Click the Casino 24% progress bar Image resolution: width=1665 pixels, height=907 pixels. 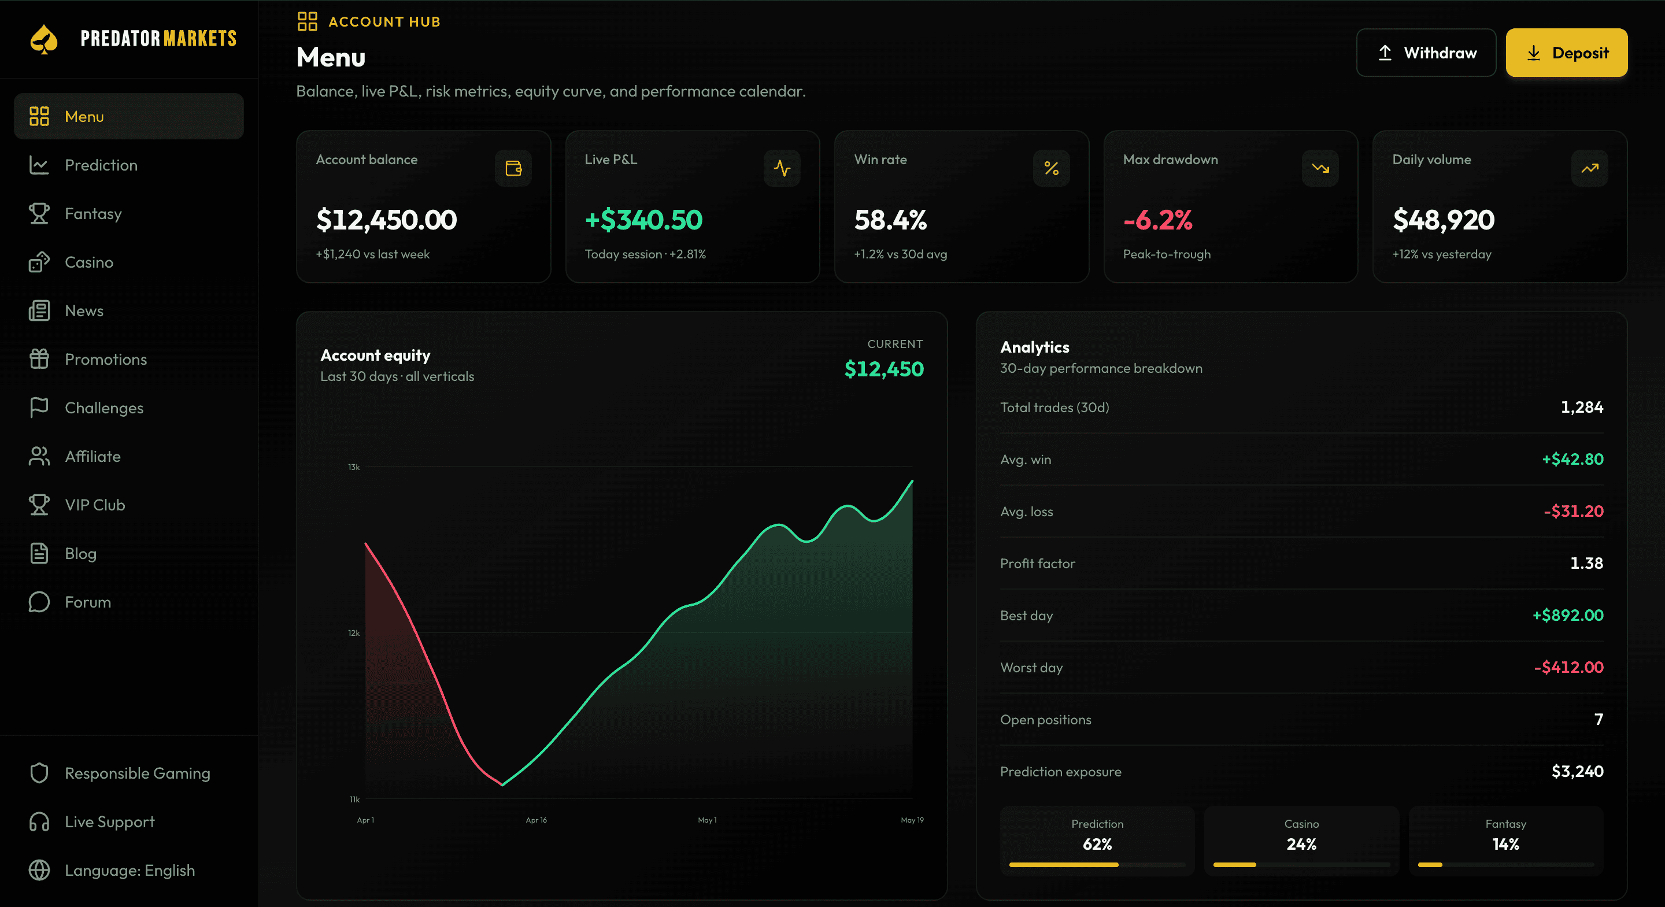coord(1301,864)
